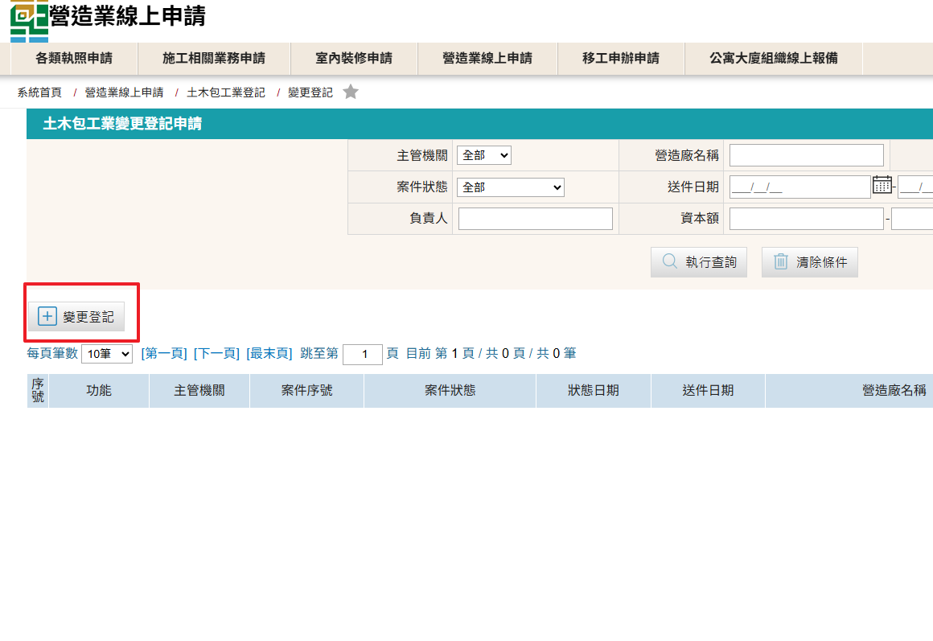Click the 變更登記 add button
This screenshot has width=933, height=641.
76,317
